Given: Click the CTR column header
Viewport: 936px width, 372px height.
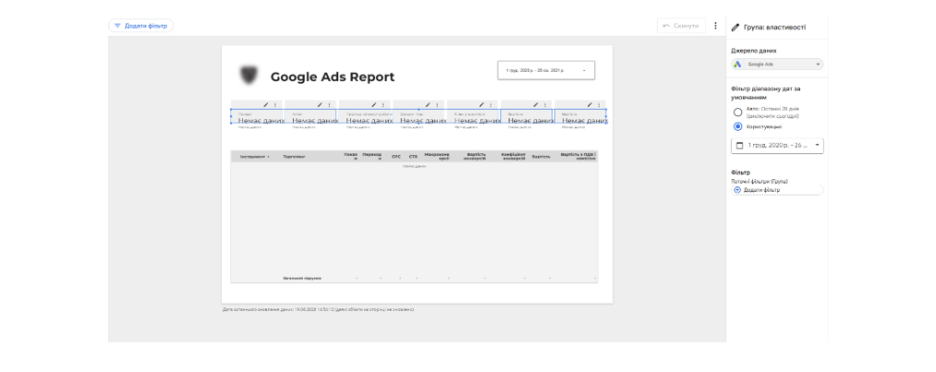Looking at the screenshot, I should (x=413, y=157).
